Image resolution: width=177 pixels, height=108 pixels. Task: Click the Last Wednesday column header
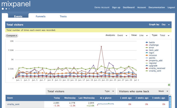(x=87, y=98)
